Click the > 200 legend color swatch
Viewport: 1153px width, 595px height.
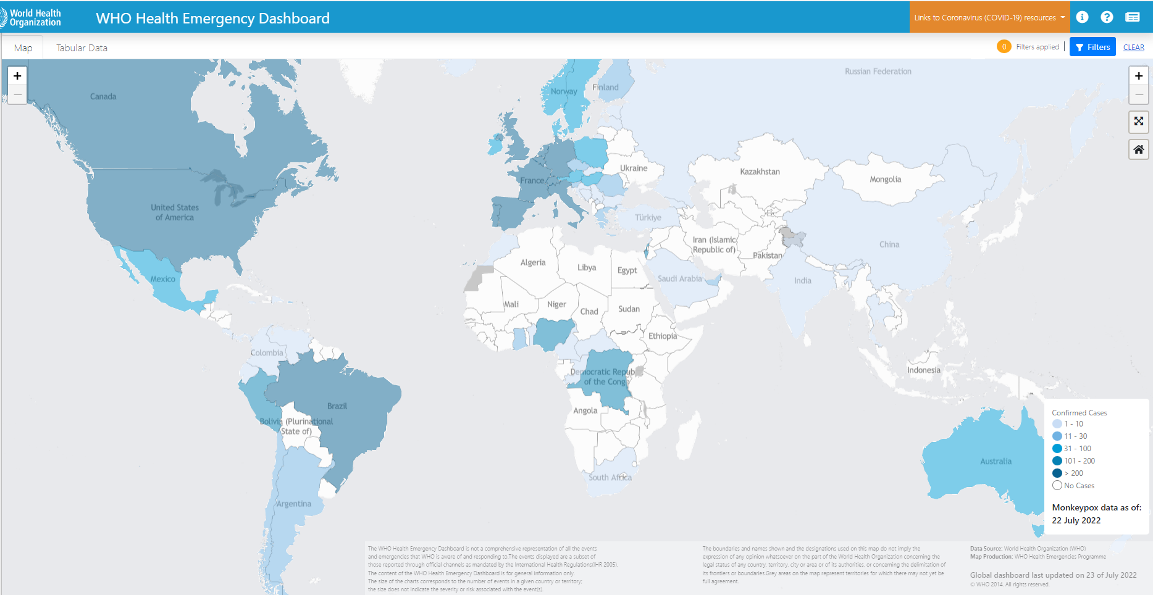click(x=1057, y=473)
